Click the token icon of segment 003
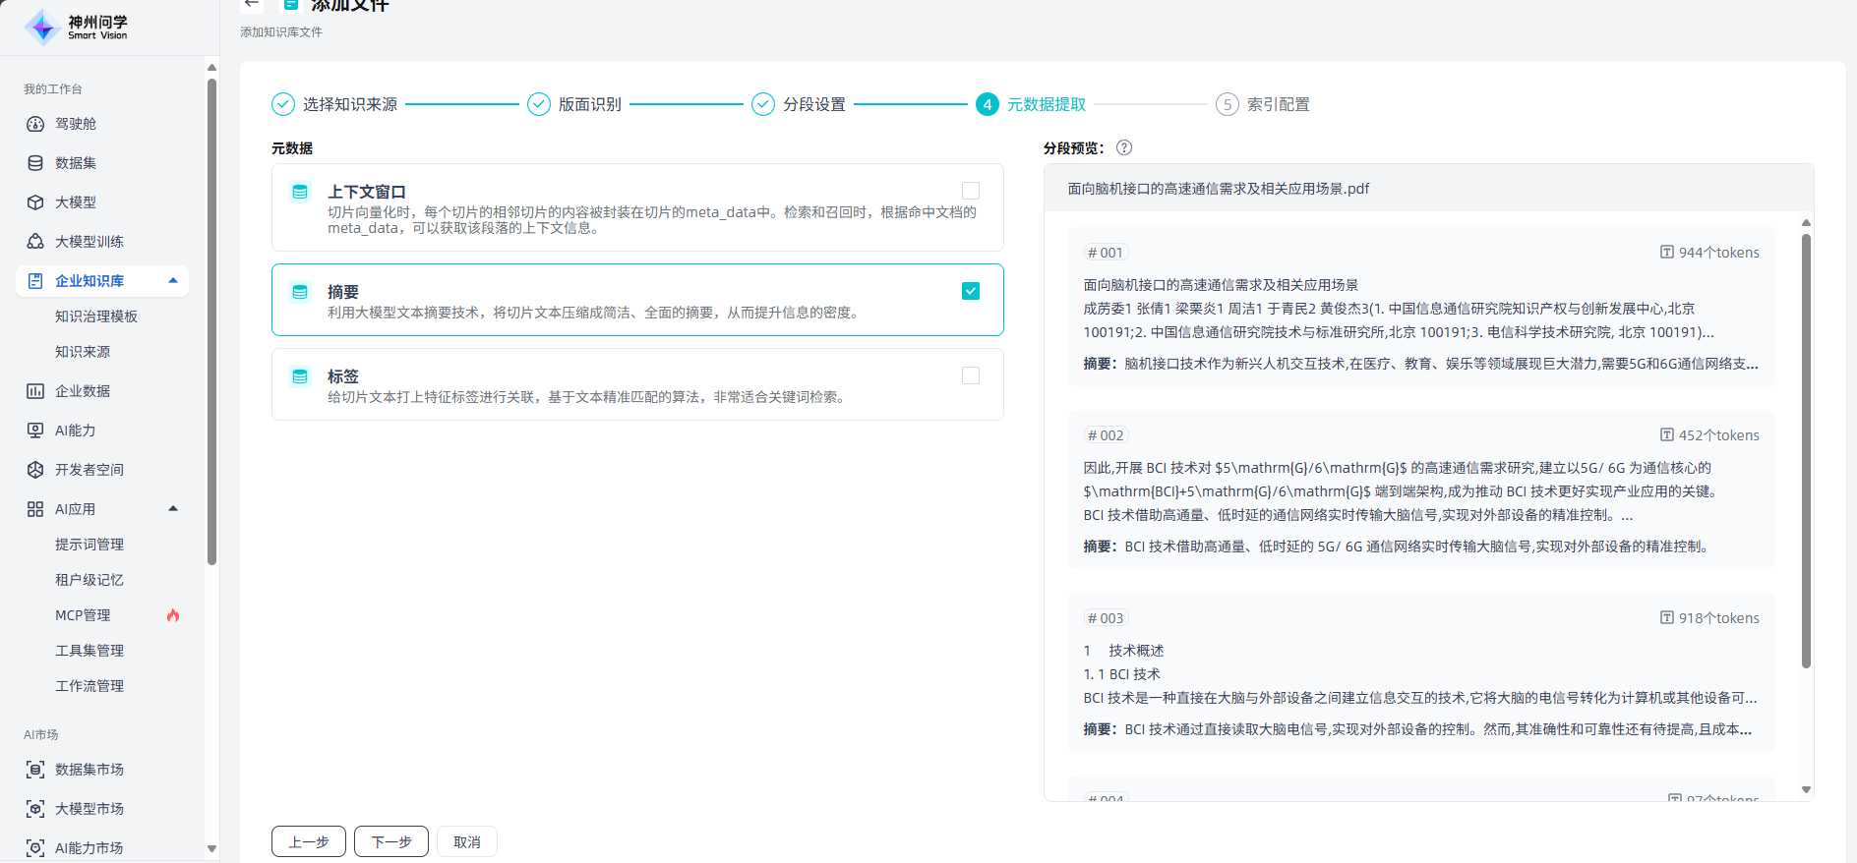Screen dimensions: 1857x863 point(1667,618)
